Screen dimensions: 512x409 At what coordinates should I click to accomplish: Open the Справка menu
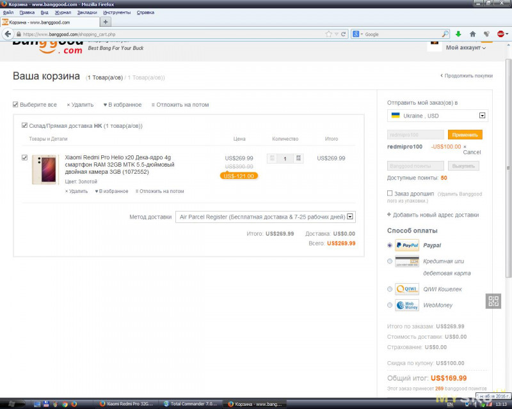pos(145,12)
